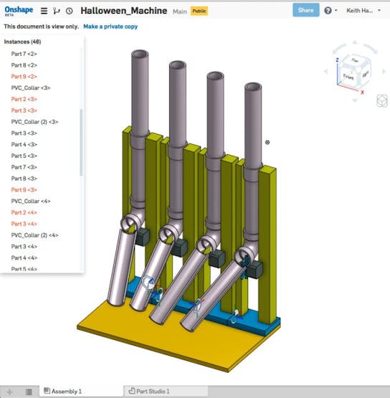Open the view cube options icon
Screen dimensions: 390x398
coord(382,101)
